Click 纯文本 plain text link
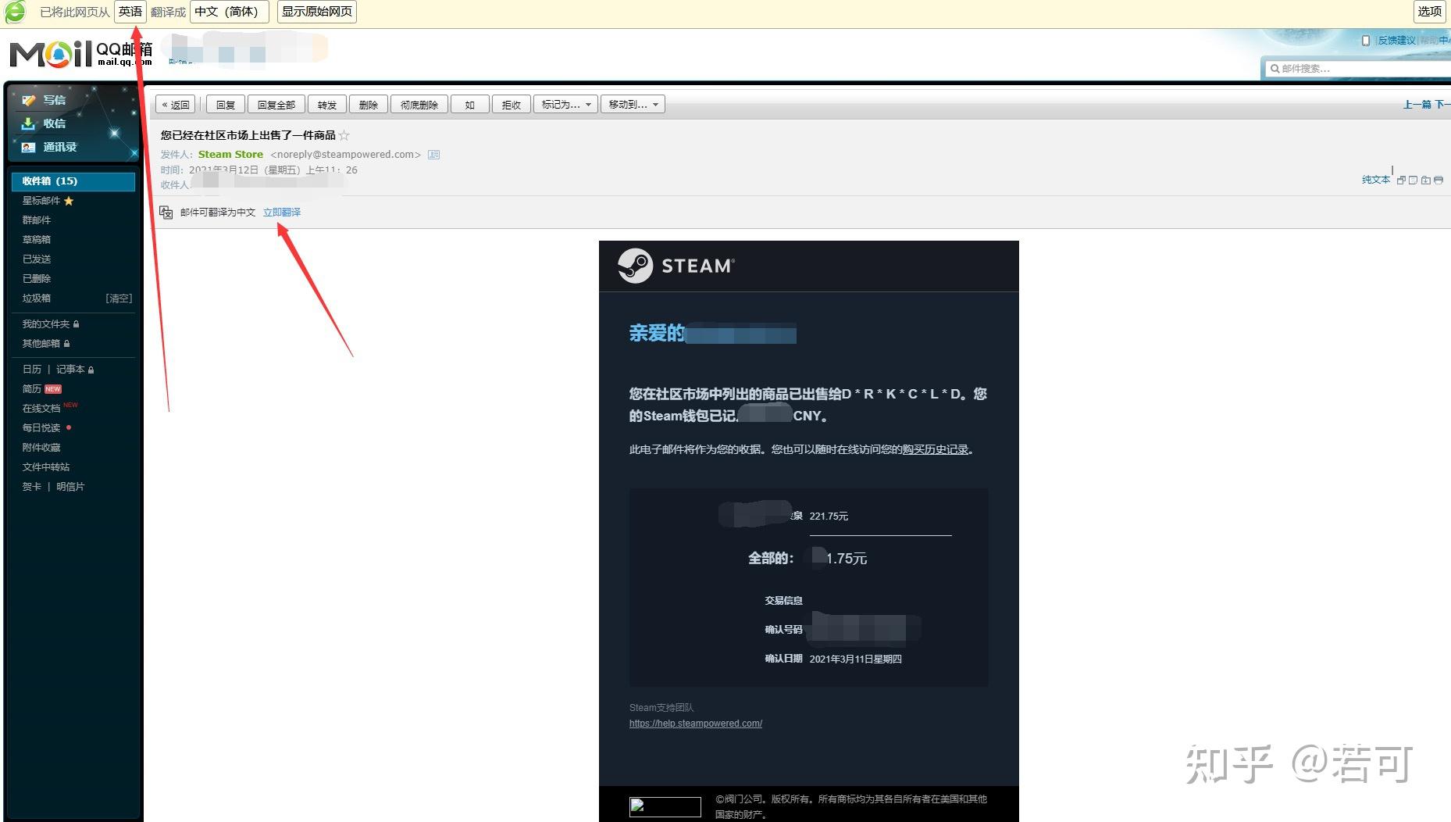Image resolution: width=1451 pixels, height=822 pixels. (x=1376, y=180)
